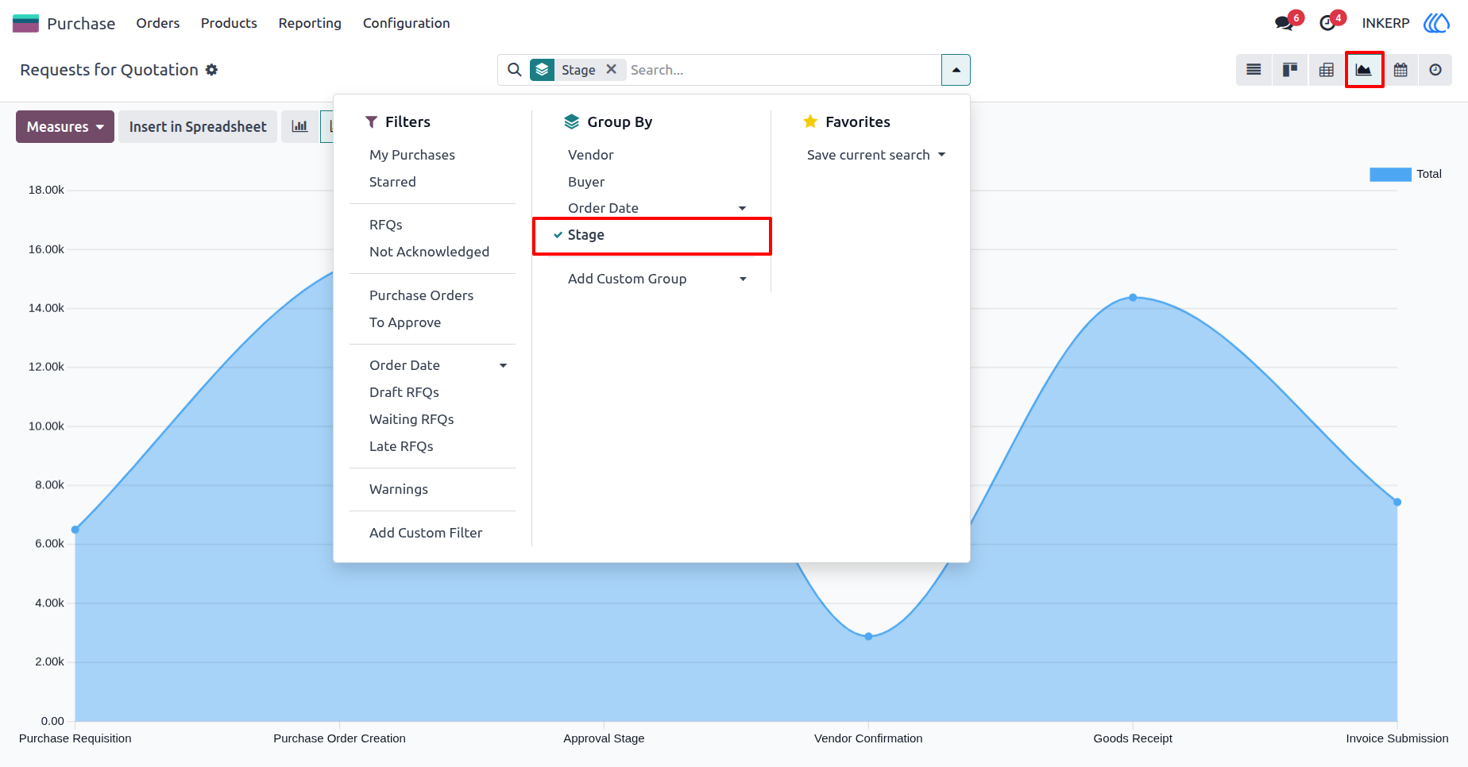Screen dimensions: 1468x767
Task: Focus the Search input field
Action: (782, 70)
